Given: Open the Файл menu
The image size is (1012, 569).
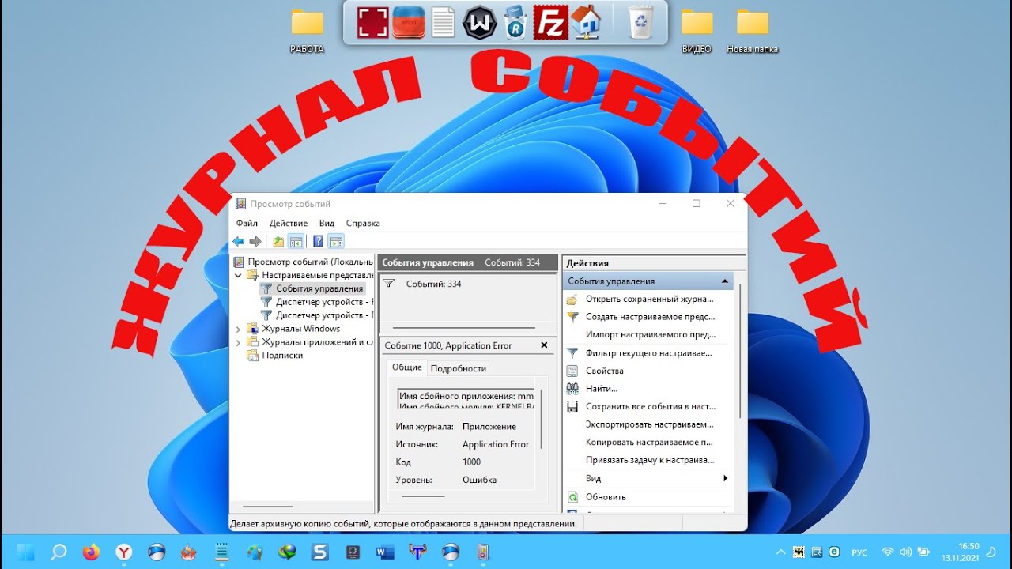Looking at the screenshot, I should point(247,224).
